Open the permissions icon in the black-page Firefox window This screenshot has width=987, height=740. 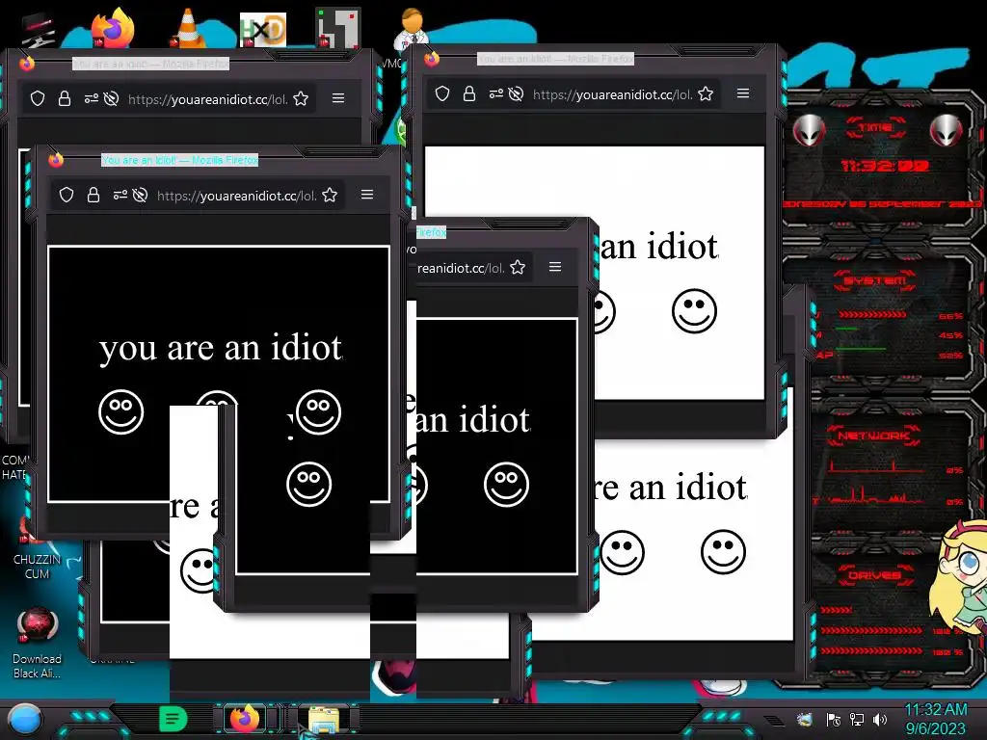coord(120,195)
